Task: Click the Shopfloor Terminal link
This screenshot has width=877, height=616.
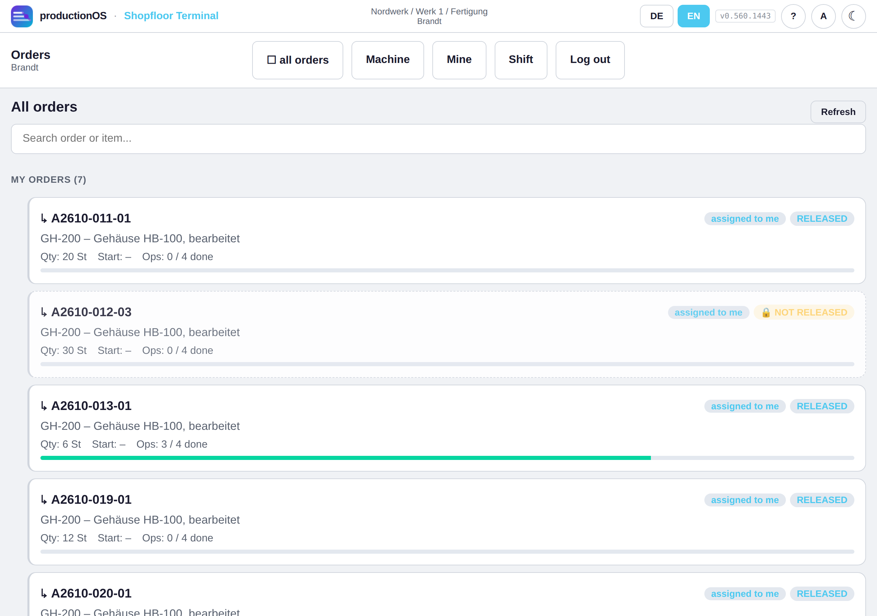Action: pos(171,16)
